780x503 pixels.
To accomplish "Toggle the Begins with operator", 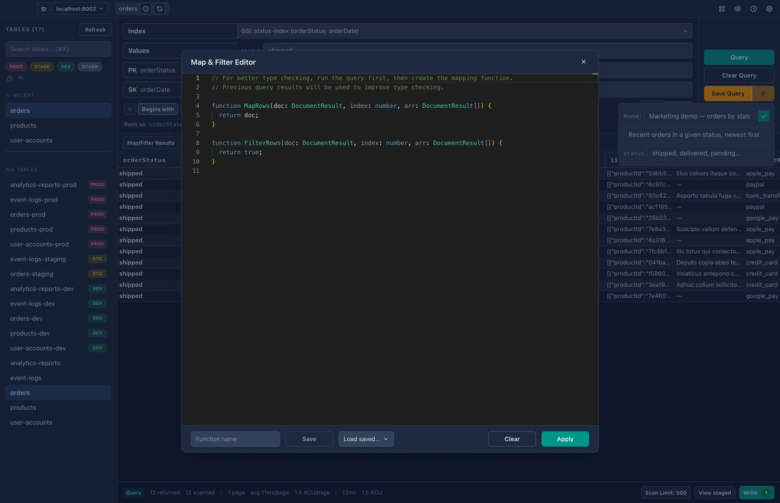I will (x=158, y=109).
